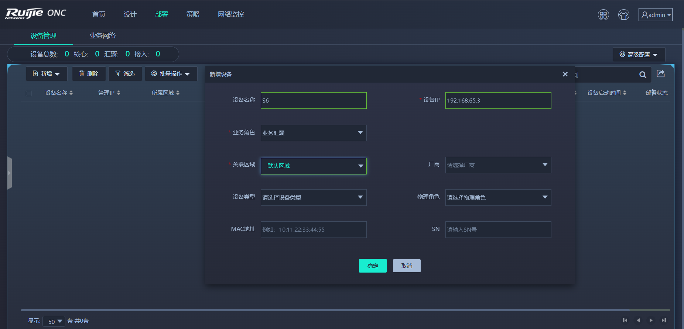This screenshot has height=329, width=684.
Task: Open the 业务角色 dropdown
Action: coord(314,133)
